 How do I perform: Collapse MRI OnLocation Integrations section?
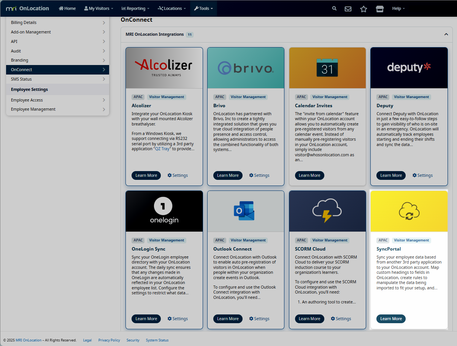(446, 34)
